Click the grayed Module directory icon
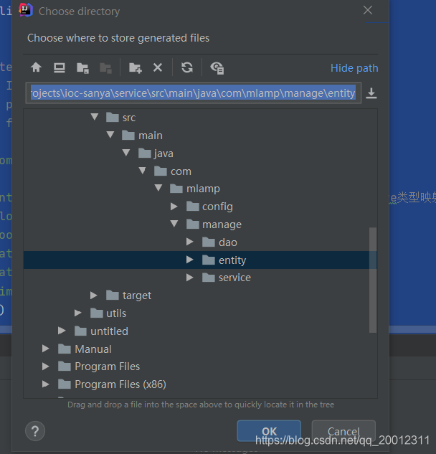436x454 pixels. click(105, 68)
